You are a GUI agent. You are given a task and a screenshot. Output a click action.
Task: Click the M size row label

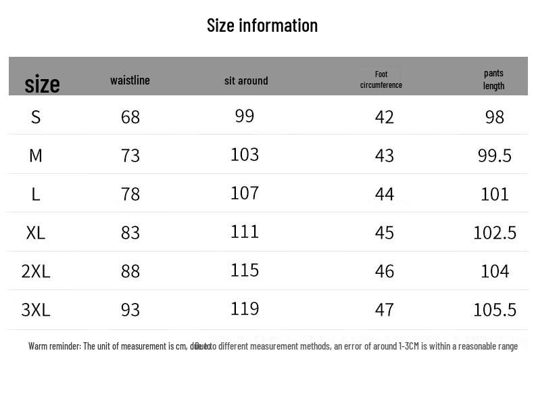tap(36, 156)
